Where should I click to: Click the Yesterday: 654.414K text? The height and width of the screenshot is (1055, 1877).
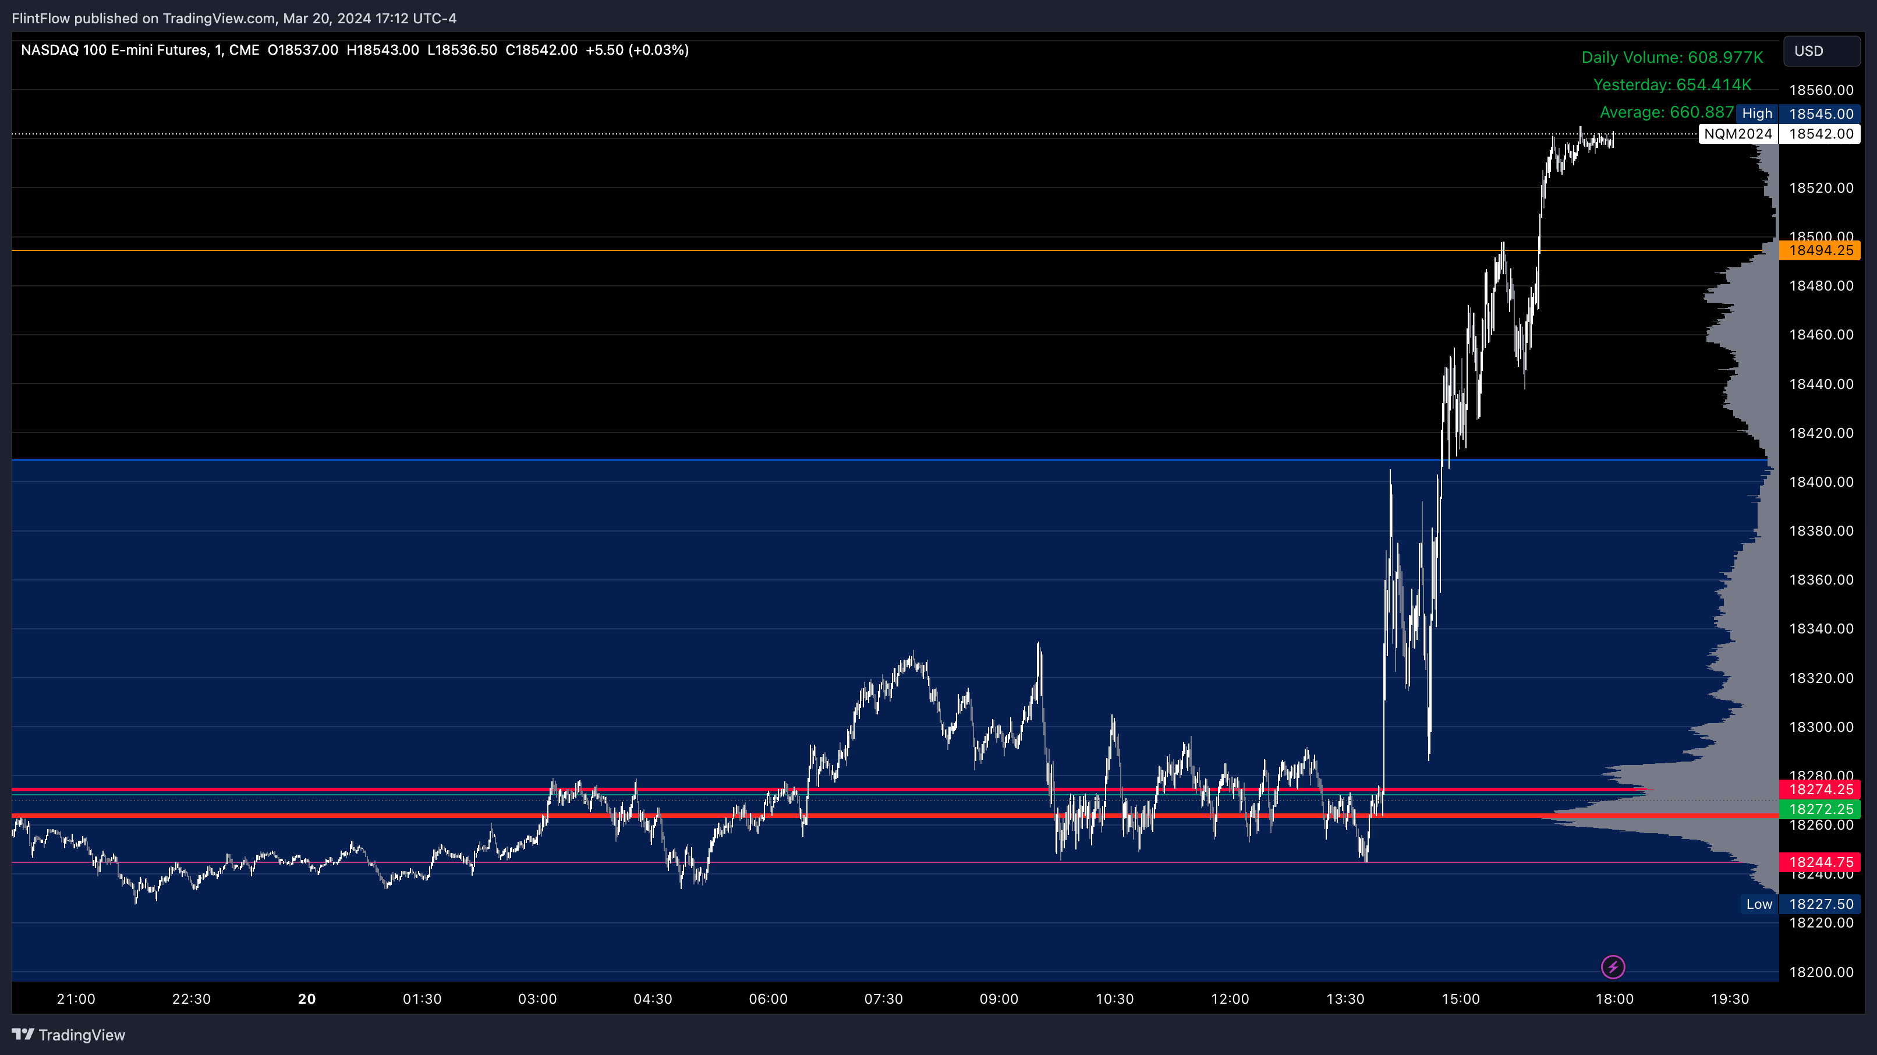(1672, 84)
